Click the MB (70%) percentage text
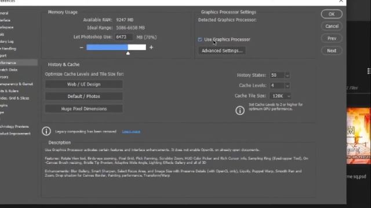 point(147,37)
